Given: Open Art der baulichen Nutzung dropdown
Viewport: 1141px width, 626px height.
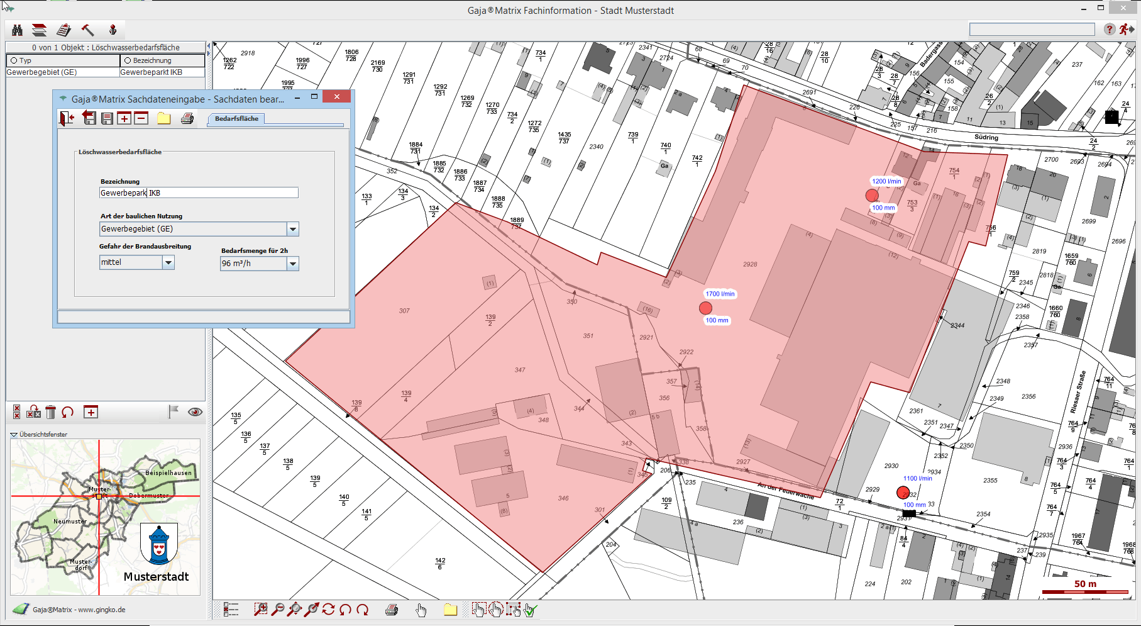Looking at the screenshot, I should coord(292,229).
